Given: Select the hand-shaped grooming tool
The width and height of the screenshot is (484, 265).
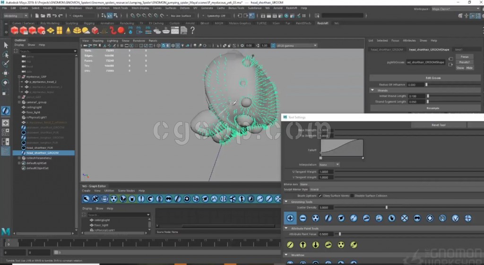Looking at the screenshot, I should click(x=392, y=218).
